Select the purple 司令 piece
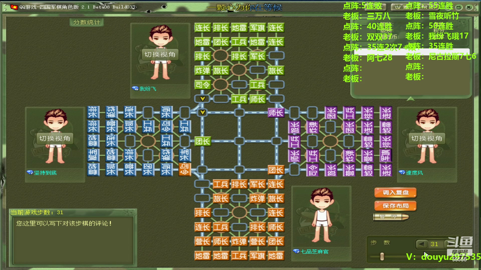The height and width of the screenshot is (270, 481). click(x=312, y=170)
